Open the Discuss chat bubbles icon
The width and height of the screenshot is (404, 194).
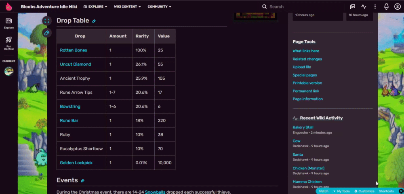click(x=352, y=7)
